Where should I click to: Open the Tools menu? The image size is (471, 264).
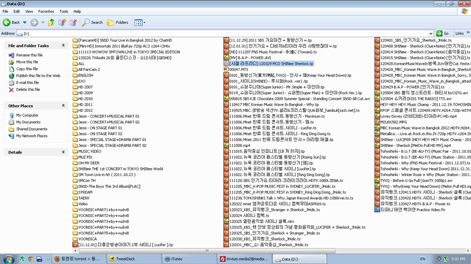coord(64,11)
